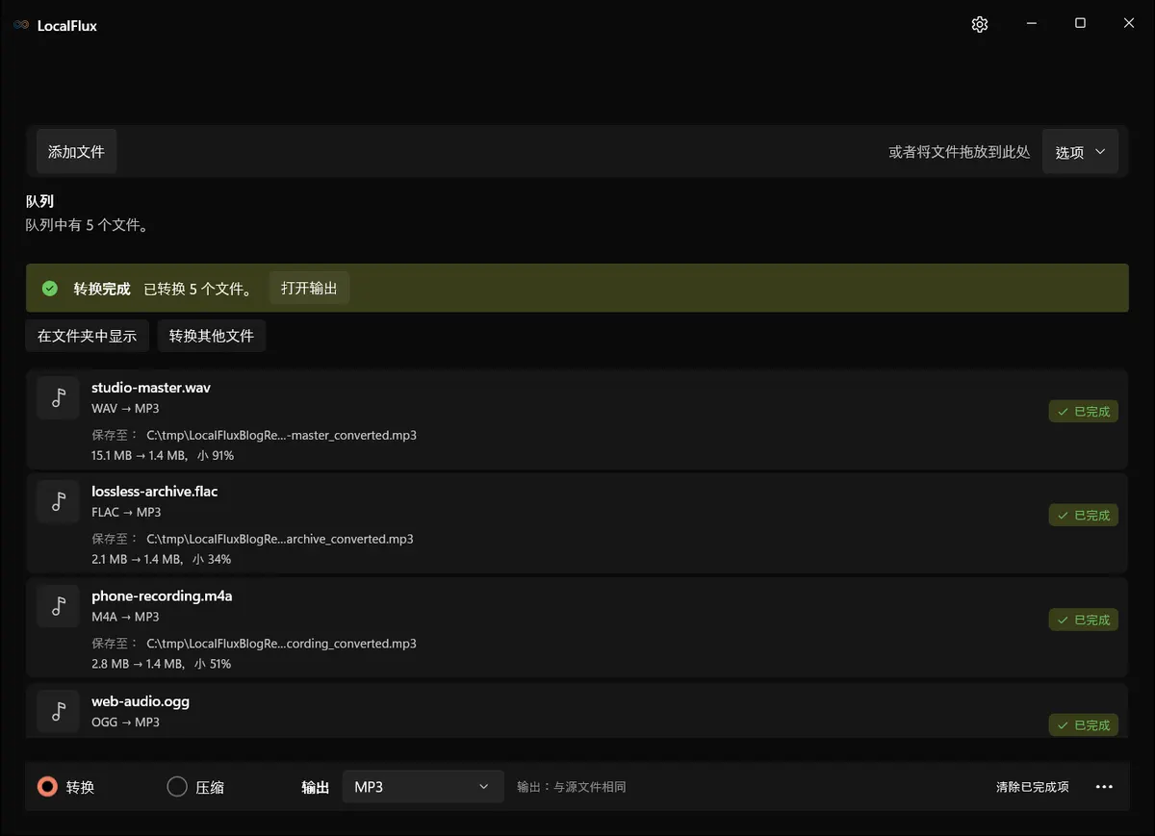Click the size text 2.8 MB → 1.4 MB
Viewport: 1155px width, 836px height.
[136, 664]
